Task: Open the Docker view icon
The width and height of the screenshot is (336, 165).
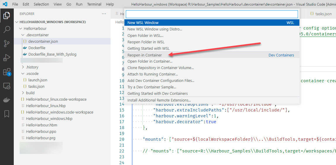Action: 6,100
